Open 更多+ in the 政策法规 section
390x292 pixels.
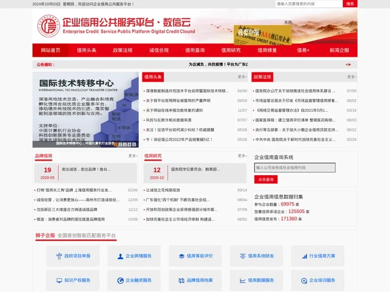point(352,77)
